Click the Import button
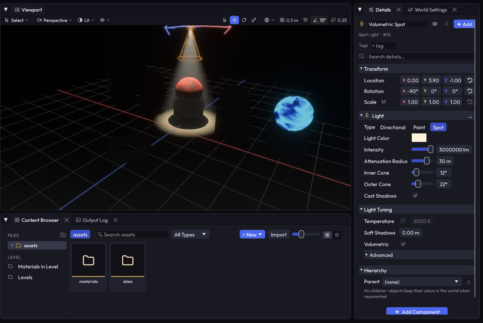483x323 pixels. (x=279, y=235)
